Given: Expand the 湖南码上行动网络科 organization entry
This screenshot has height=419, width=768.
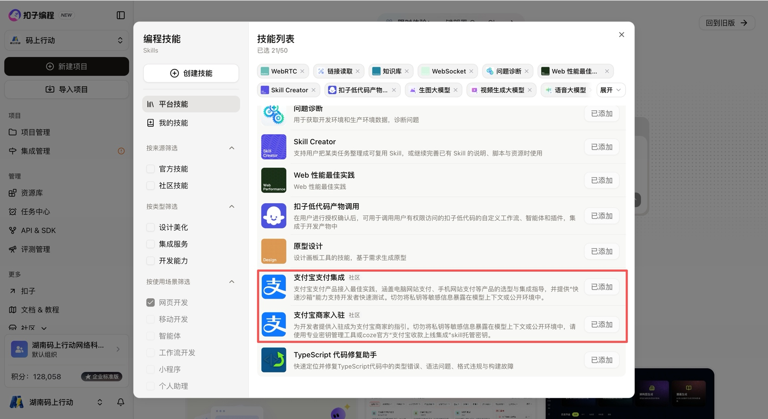Looking at the screenshot, I should point(67,349).
